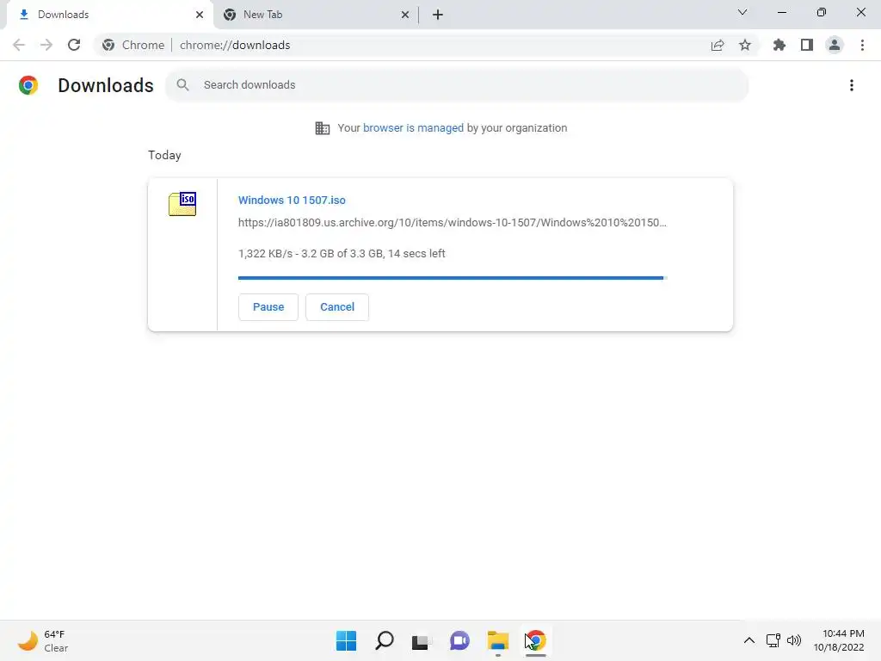Open the Windows 10 1507.iso link
This screenshot has height=661, width=881.
pos(292,200)
